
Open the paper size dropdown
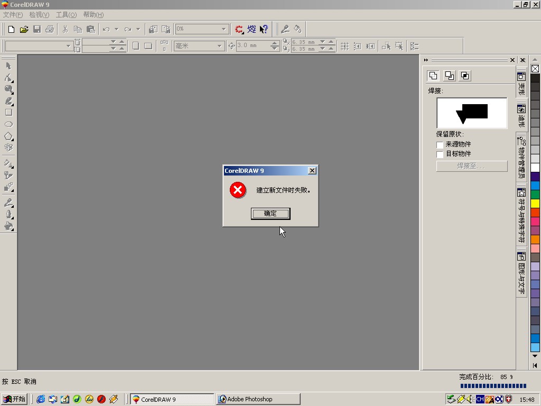(x=68, y=46)
